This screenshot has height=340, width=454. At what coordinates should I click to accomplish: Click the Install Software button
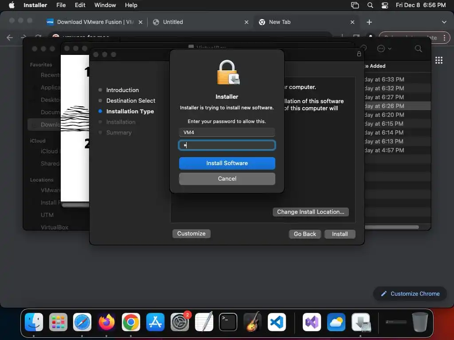pos(227,163)
